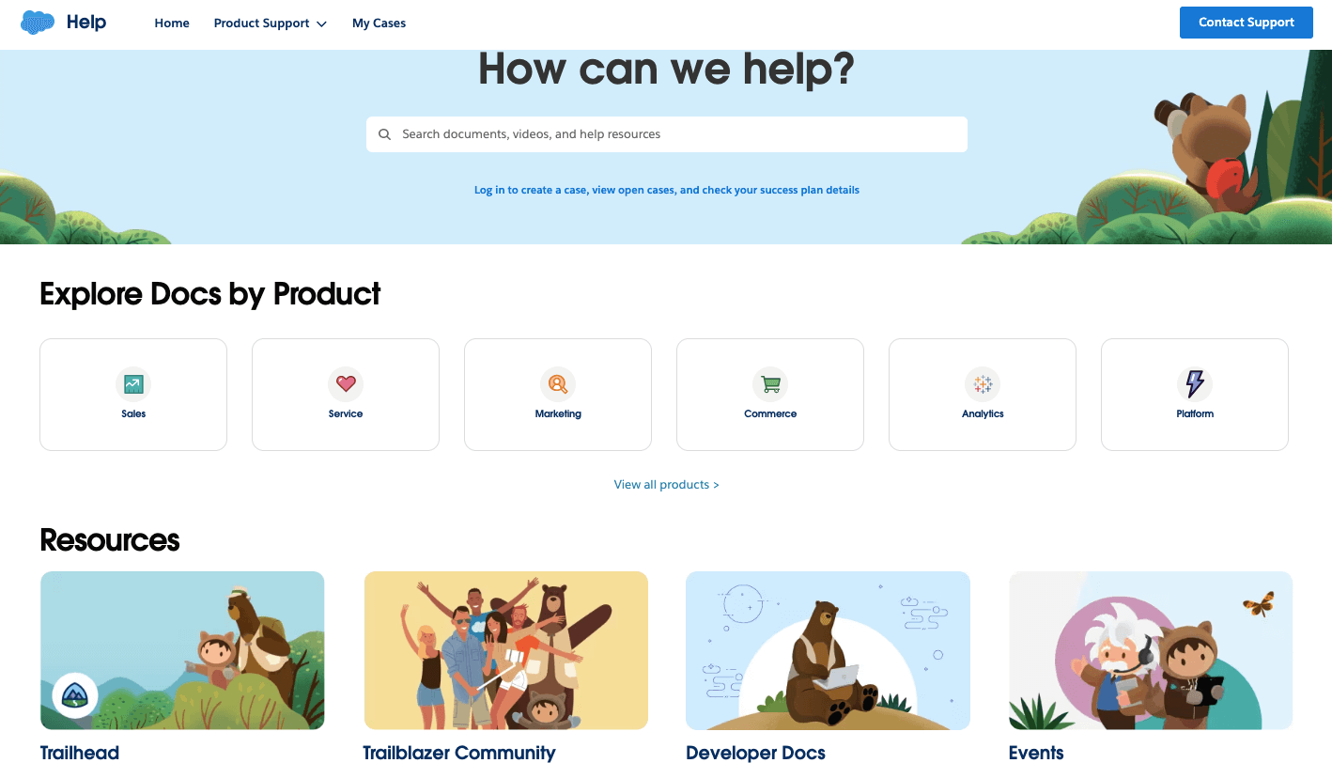
Task: Open the Developer Docs bear image
Action: click(x=829, y=650)
